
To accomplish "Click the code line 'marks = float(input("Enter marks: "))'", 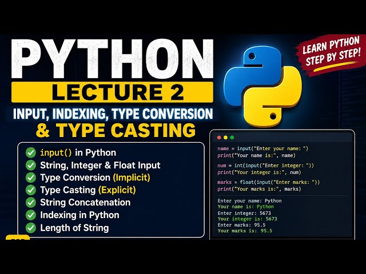I will 268,182.
